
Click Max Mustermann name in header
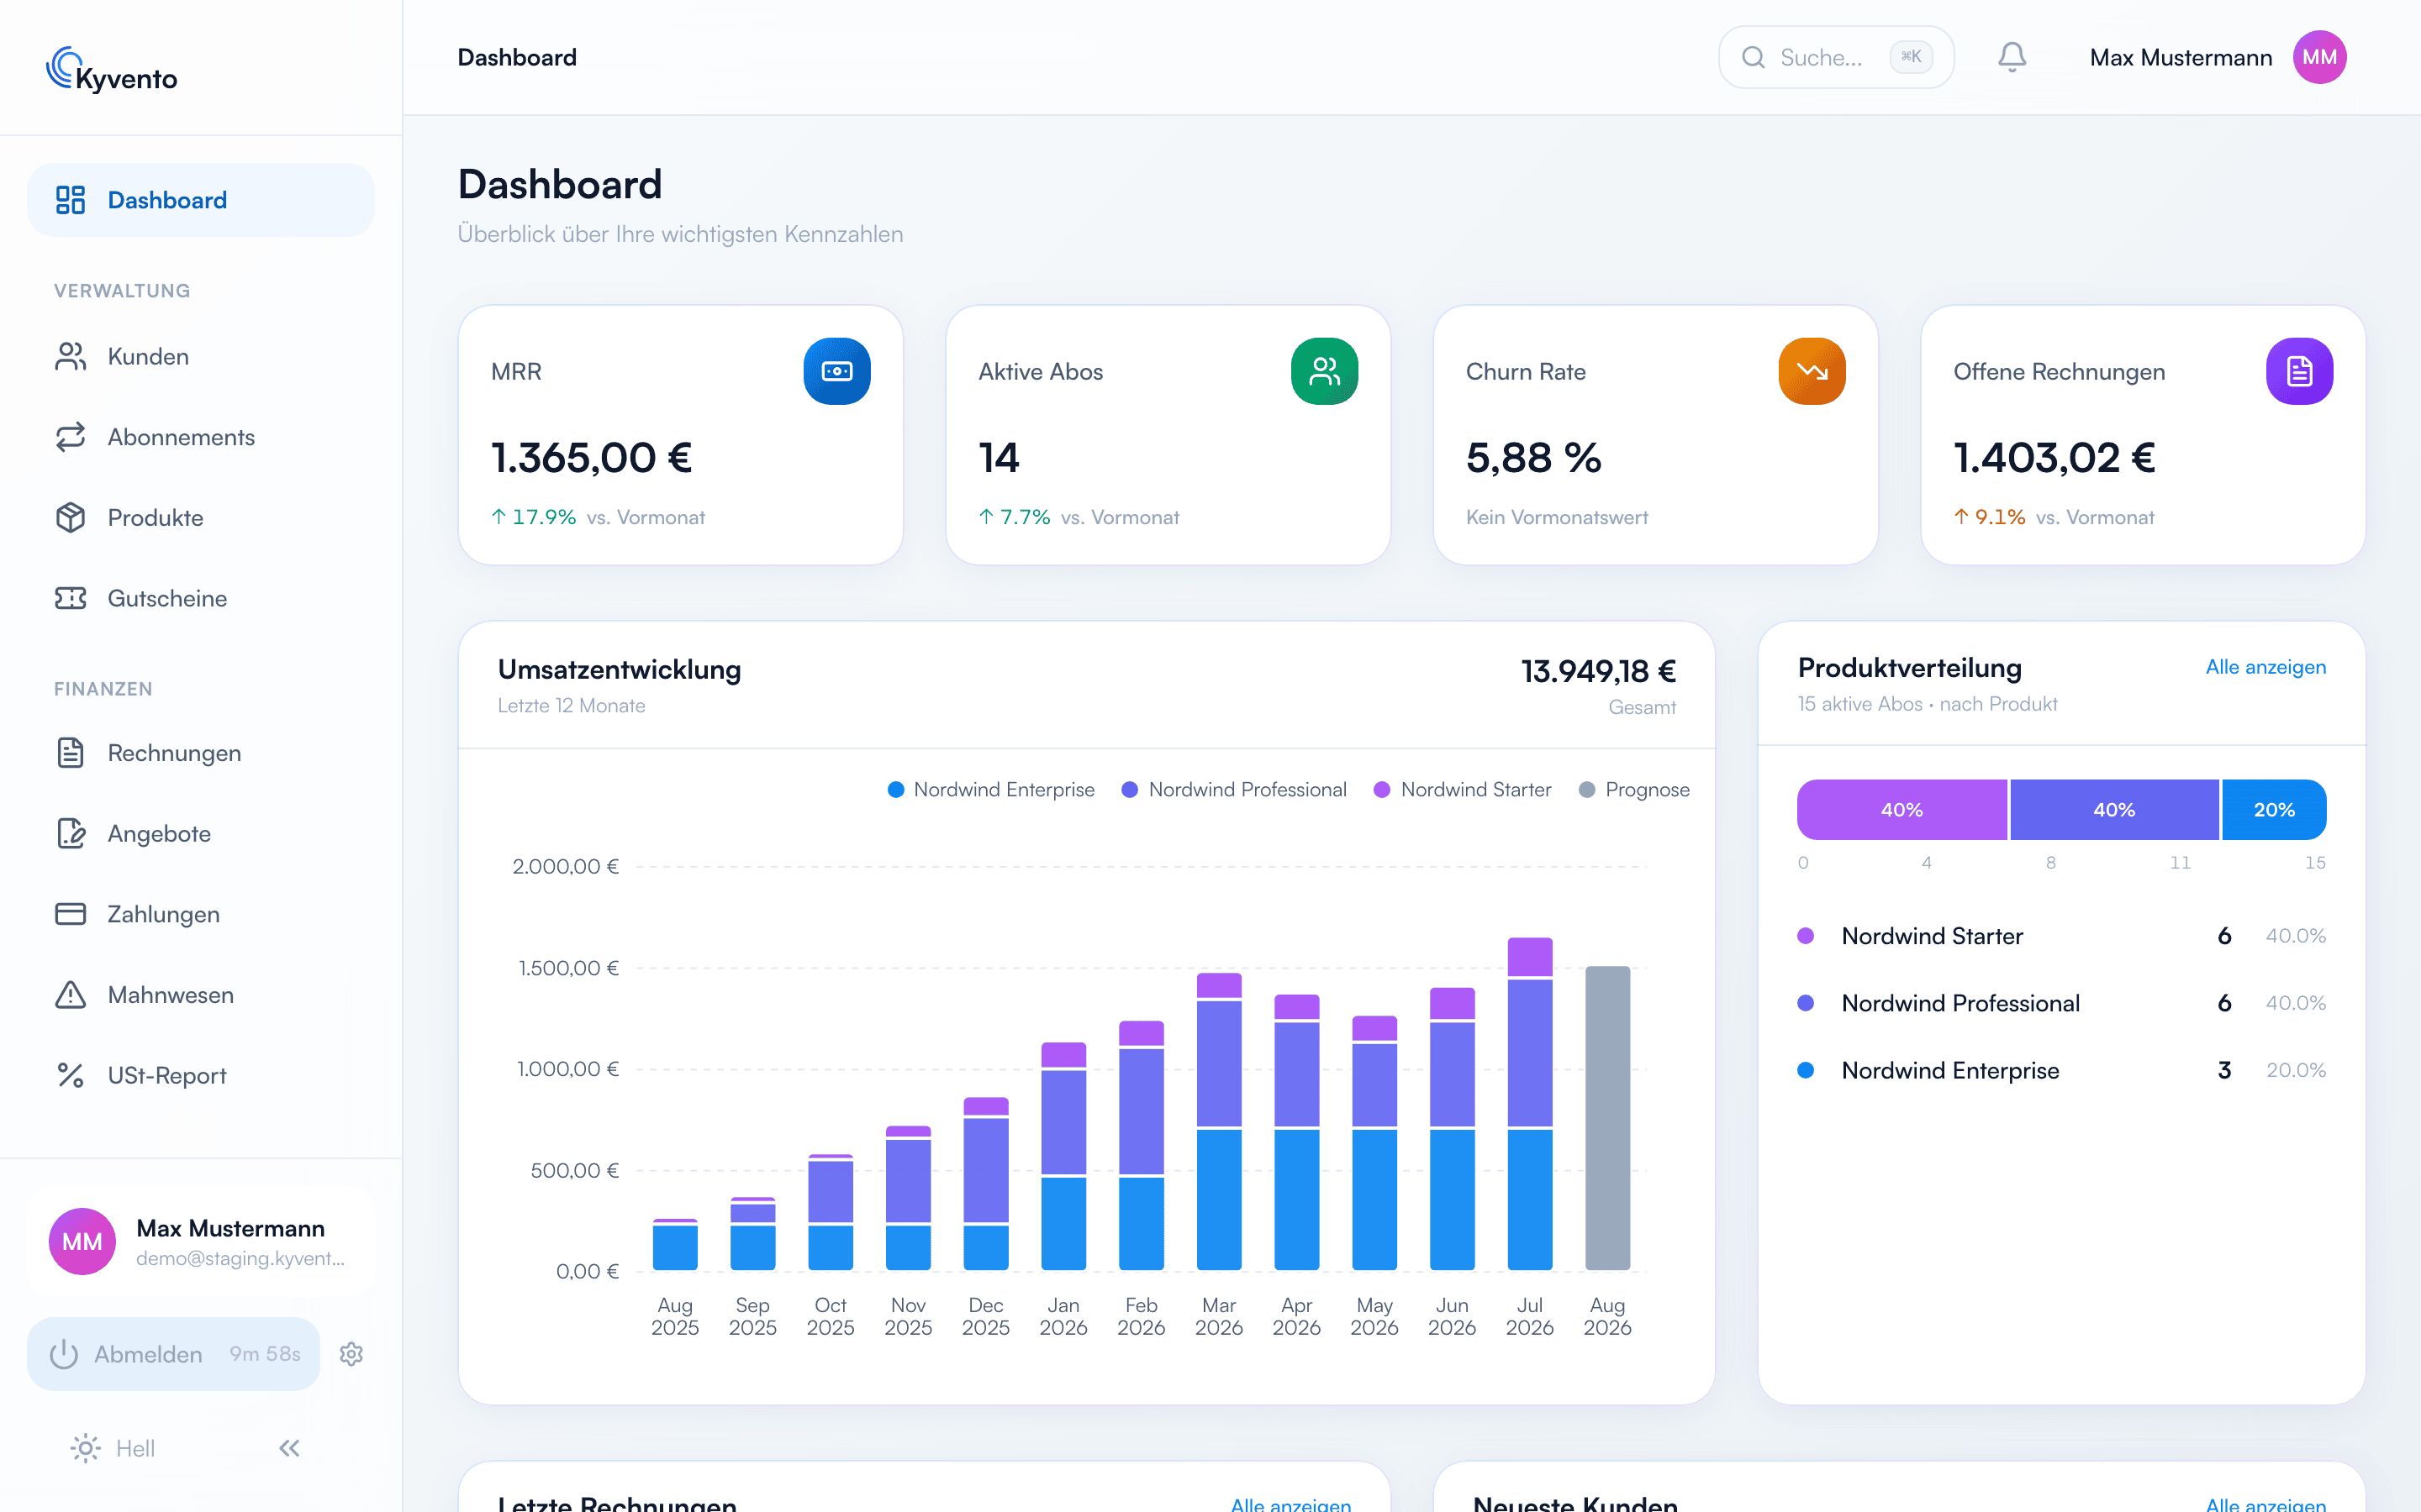2181,58
